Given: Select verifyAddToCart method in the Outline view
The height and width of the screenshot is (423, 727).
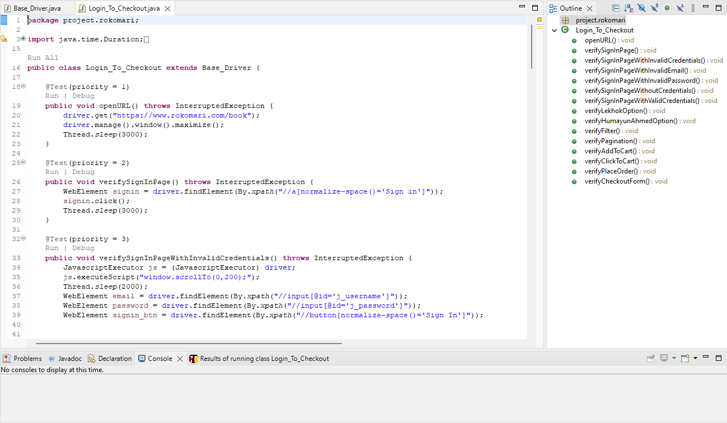Looking at the screenshot, I should tap(612, 151).
